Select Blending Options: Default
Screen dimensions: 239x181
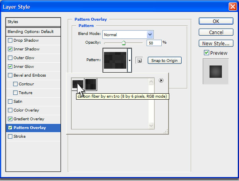tap(33, 32)
